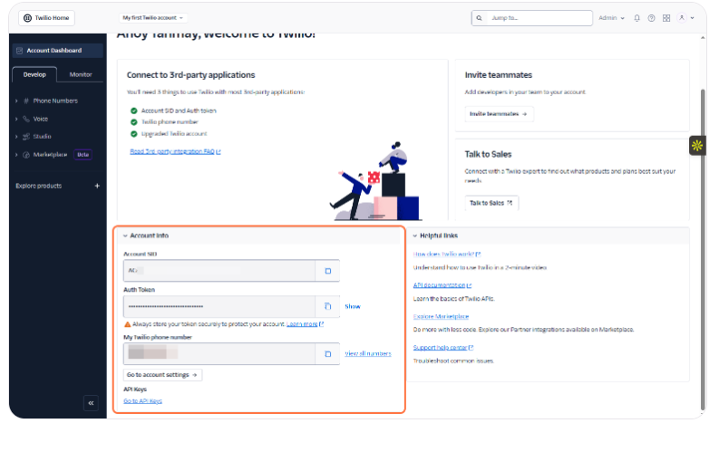Click the Account Dashboard sidebar icon
Image resolution: width=719 pixels, height=452 pixels.
pyautogui.click(x=20, y=51)
